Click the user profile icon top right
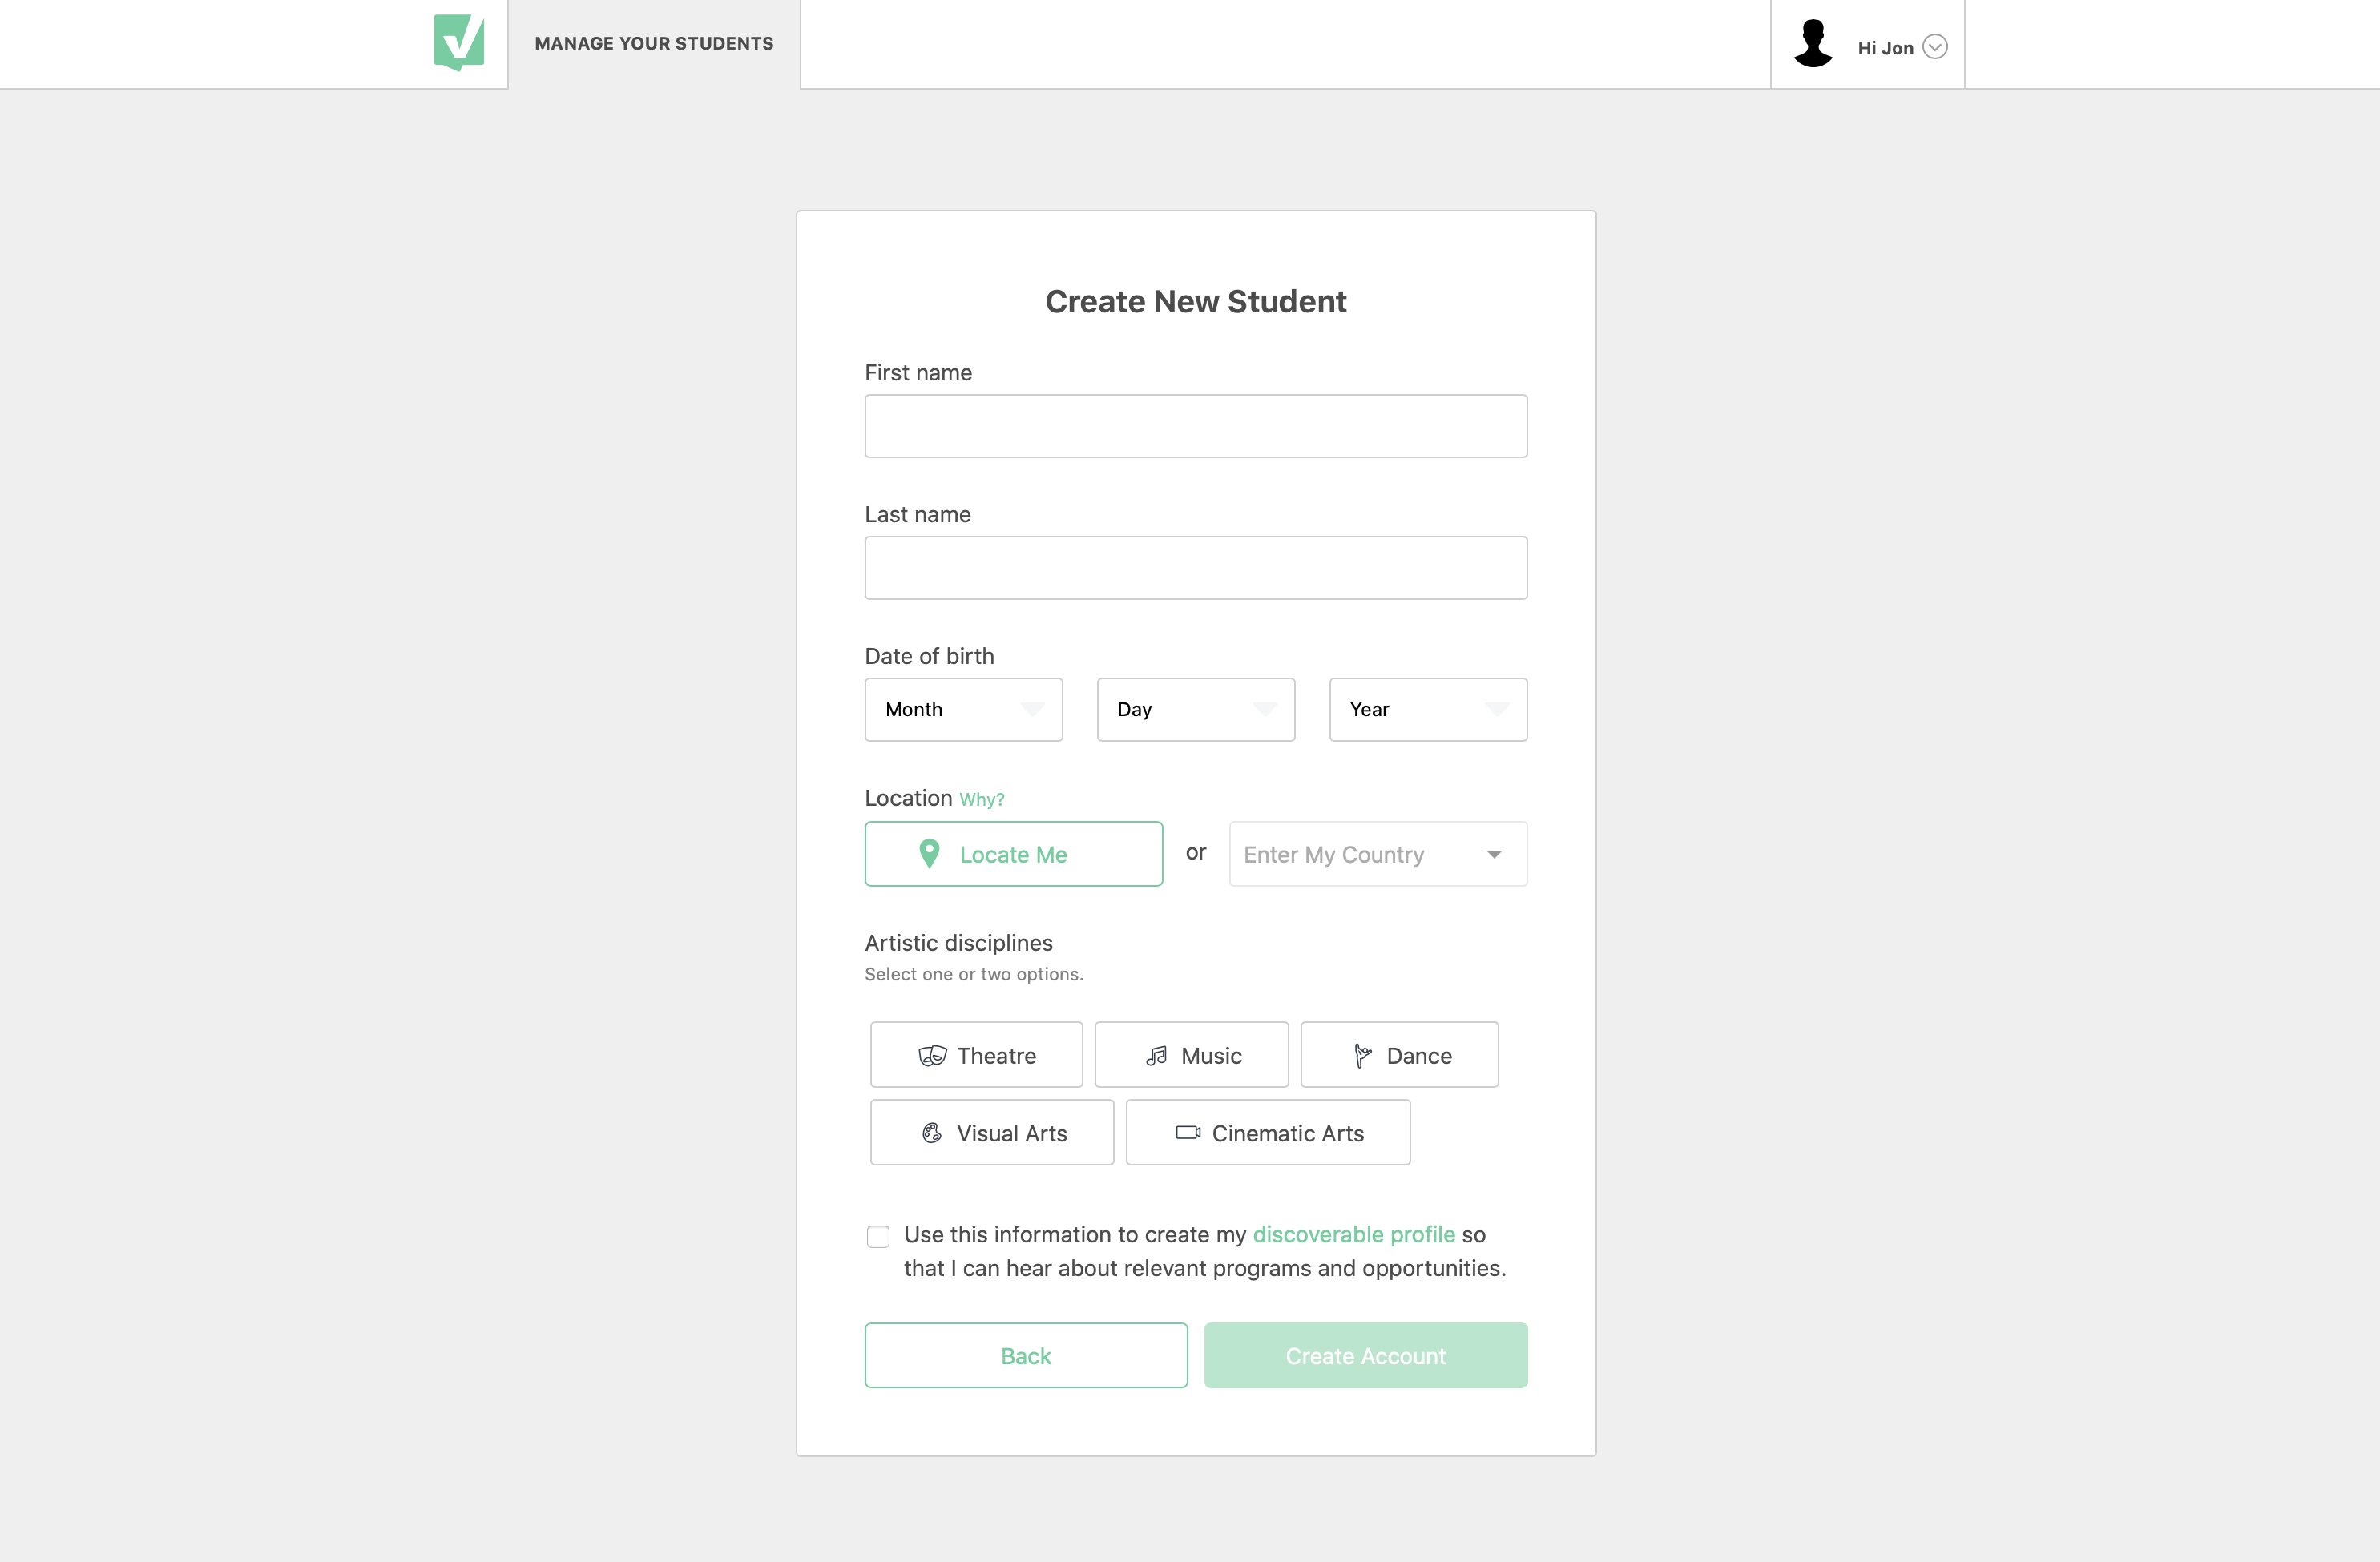The image size is (2380, 1562). 1813,43
